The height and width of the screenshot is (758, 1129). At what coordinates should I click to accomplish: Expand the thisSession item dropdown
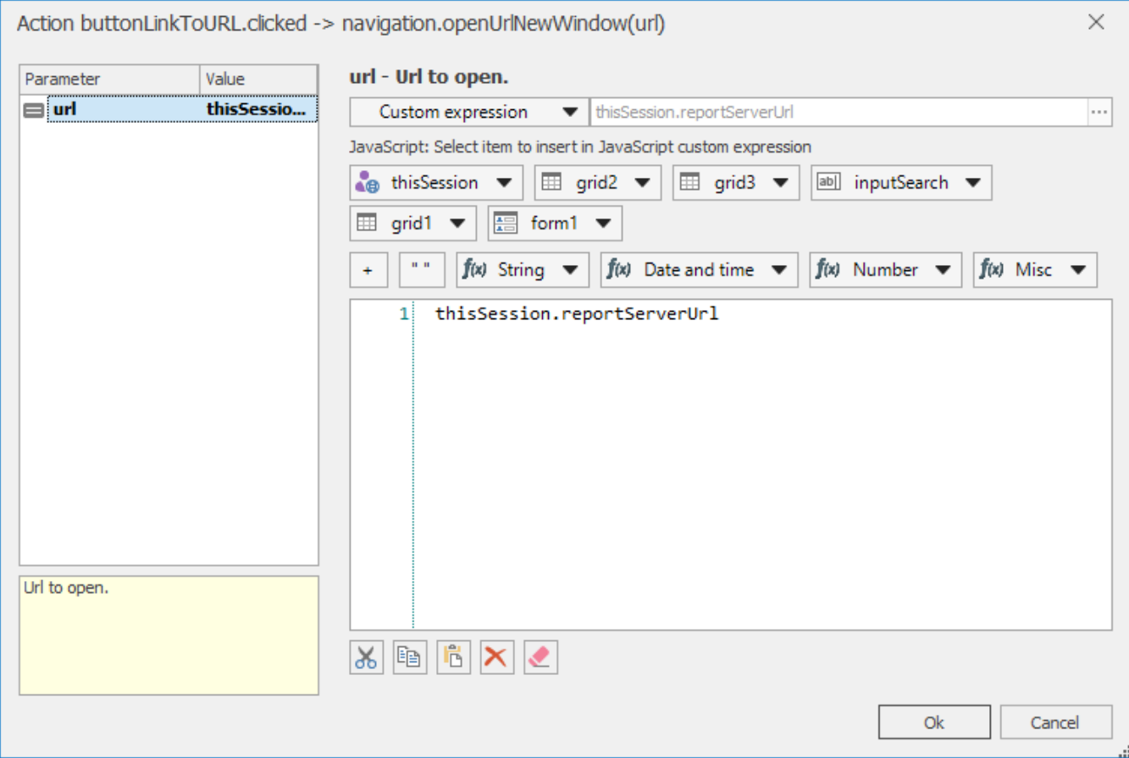(436, 182)
